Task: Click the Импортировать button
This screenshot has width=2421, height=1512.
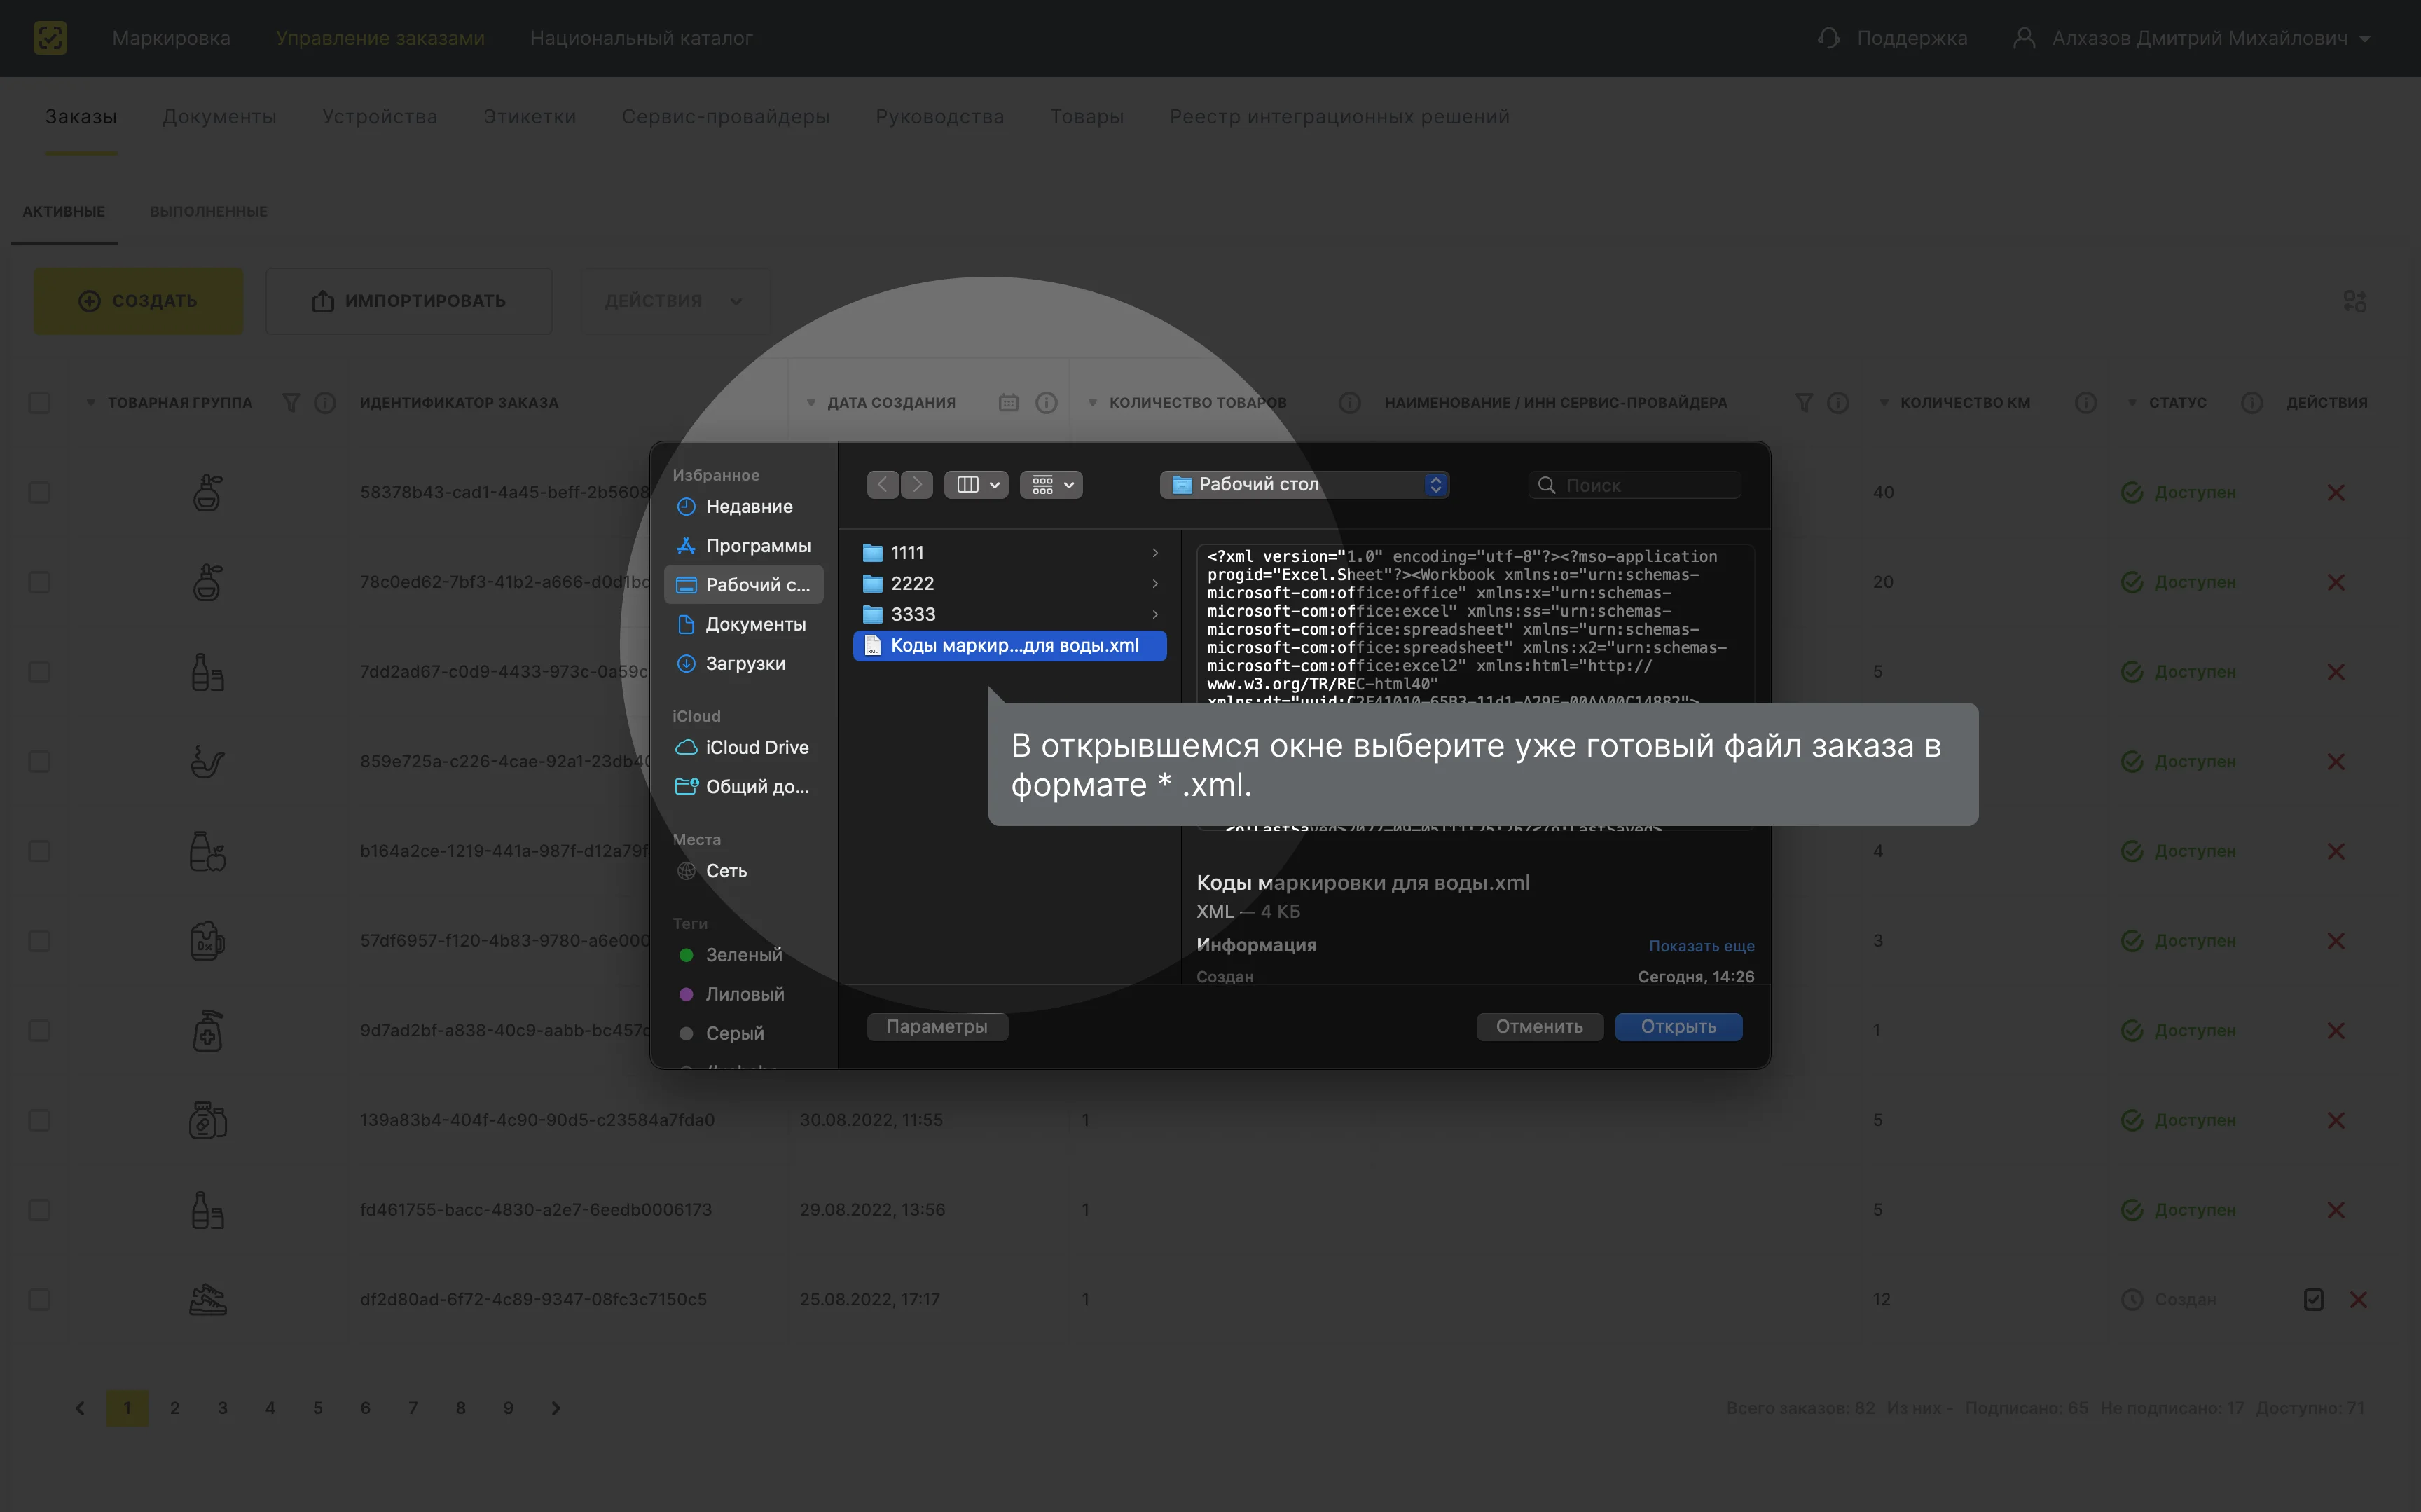Action: pos(408,301)
